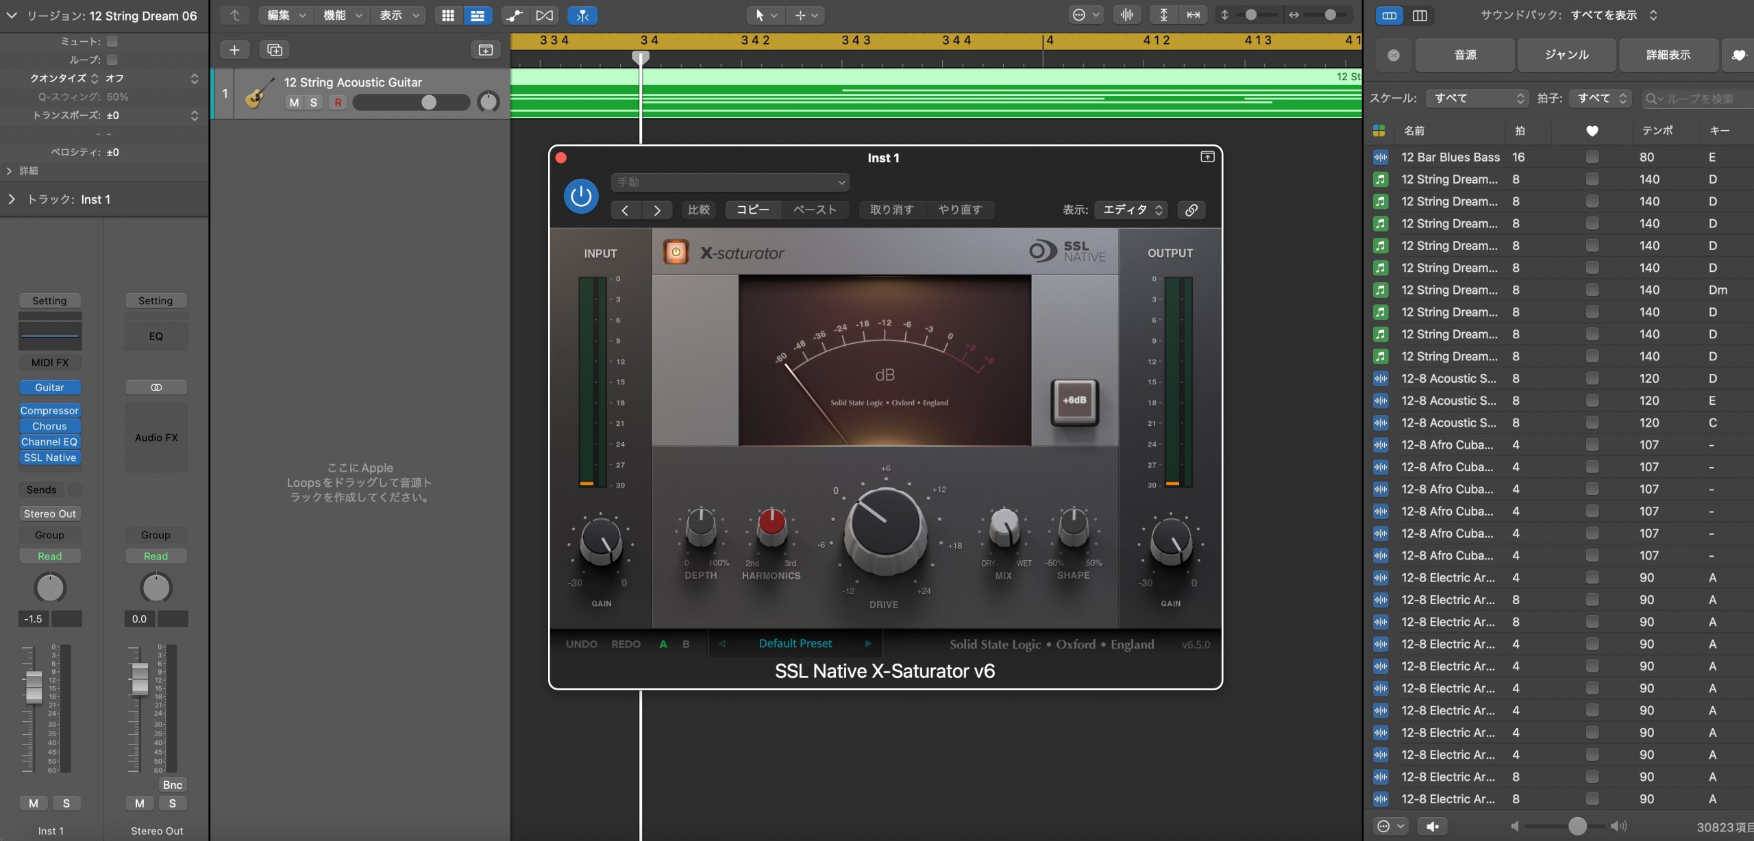Viewport: 1754px width, 841px height.
Task: Click the loop type color grid icon
Action: pyautogui.click(x=1379, y=131)
